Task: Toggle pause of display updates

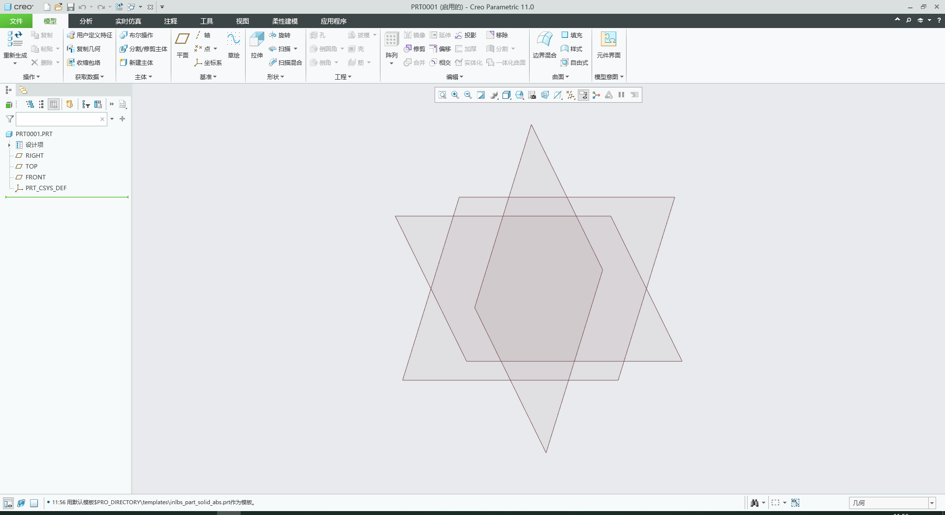Action: click(621, 95)
